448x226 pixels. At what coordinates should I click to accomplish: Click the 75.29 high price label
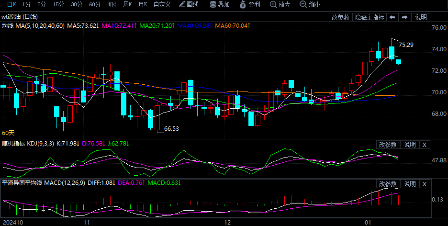click(406, 45)
